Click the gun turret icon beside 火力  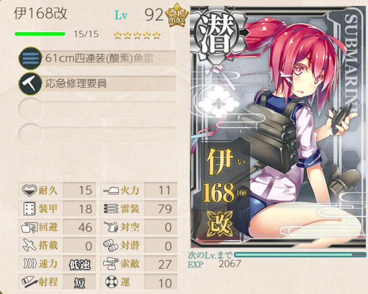tap(111, 190)
